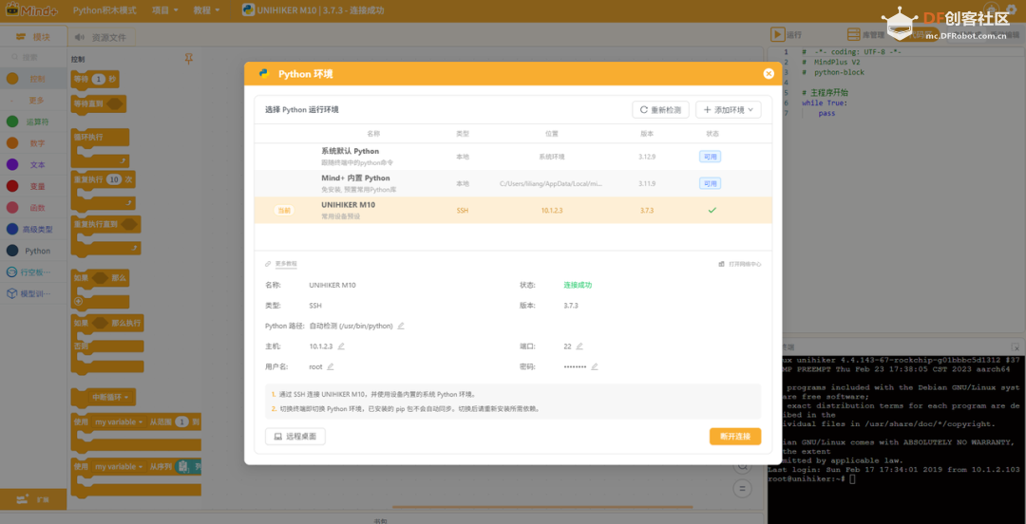Select the 控制 block category
Viewport: 1026px width, 524px height.
coord(33,79)
